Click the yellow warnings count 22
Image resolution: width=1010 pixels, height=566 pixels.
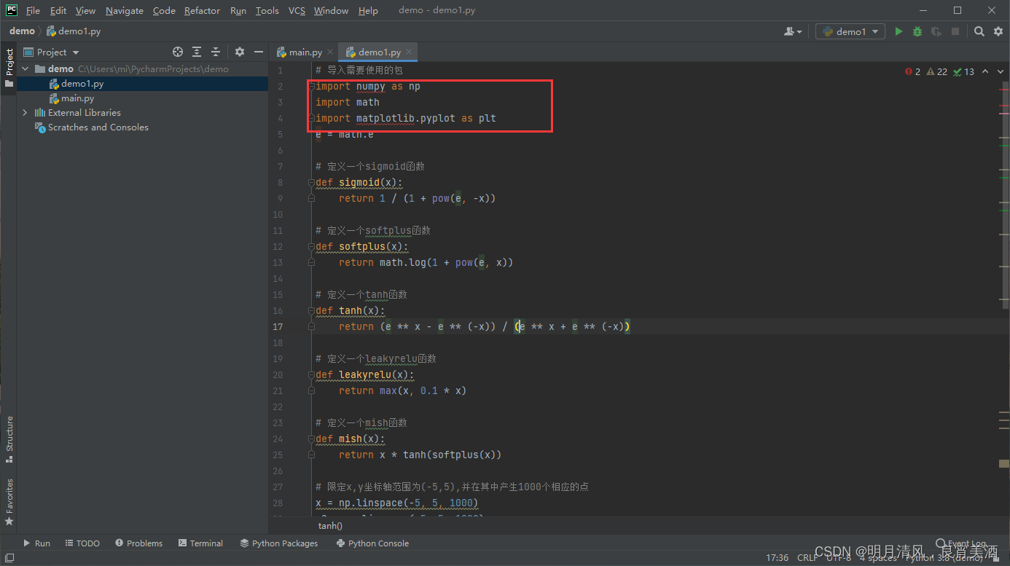point(936,71)
